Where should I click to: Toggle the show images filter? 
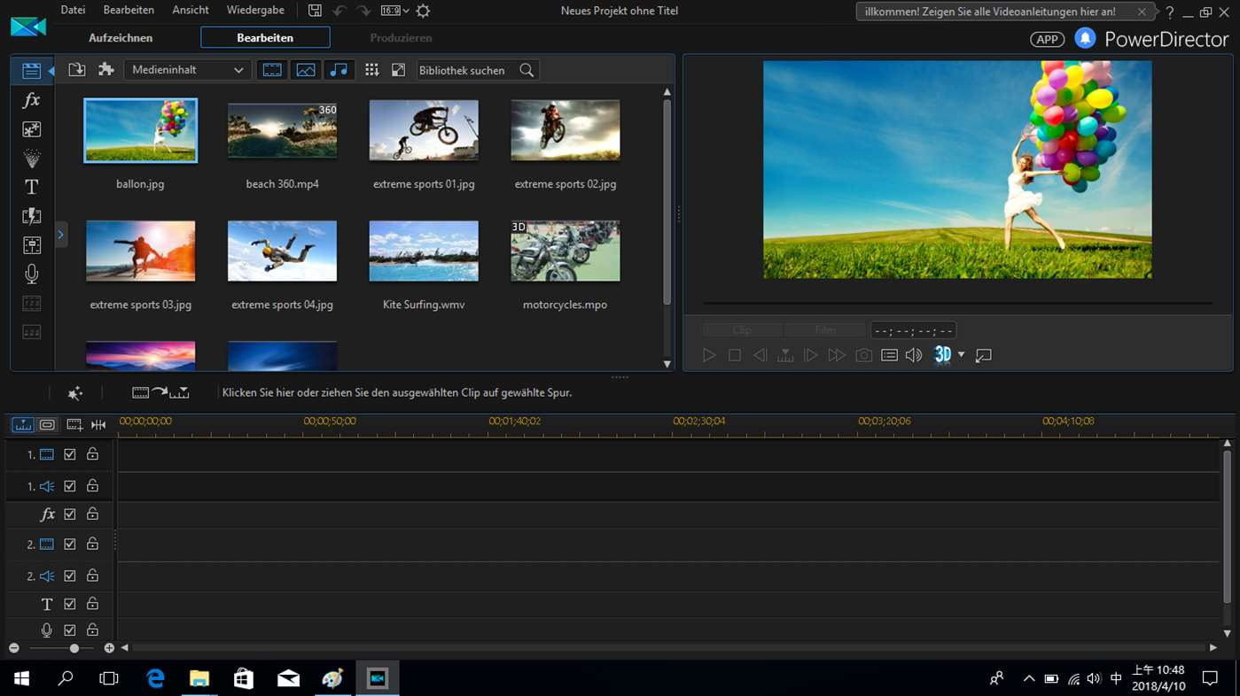tap(306, 70)
